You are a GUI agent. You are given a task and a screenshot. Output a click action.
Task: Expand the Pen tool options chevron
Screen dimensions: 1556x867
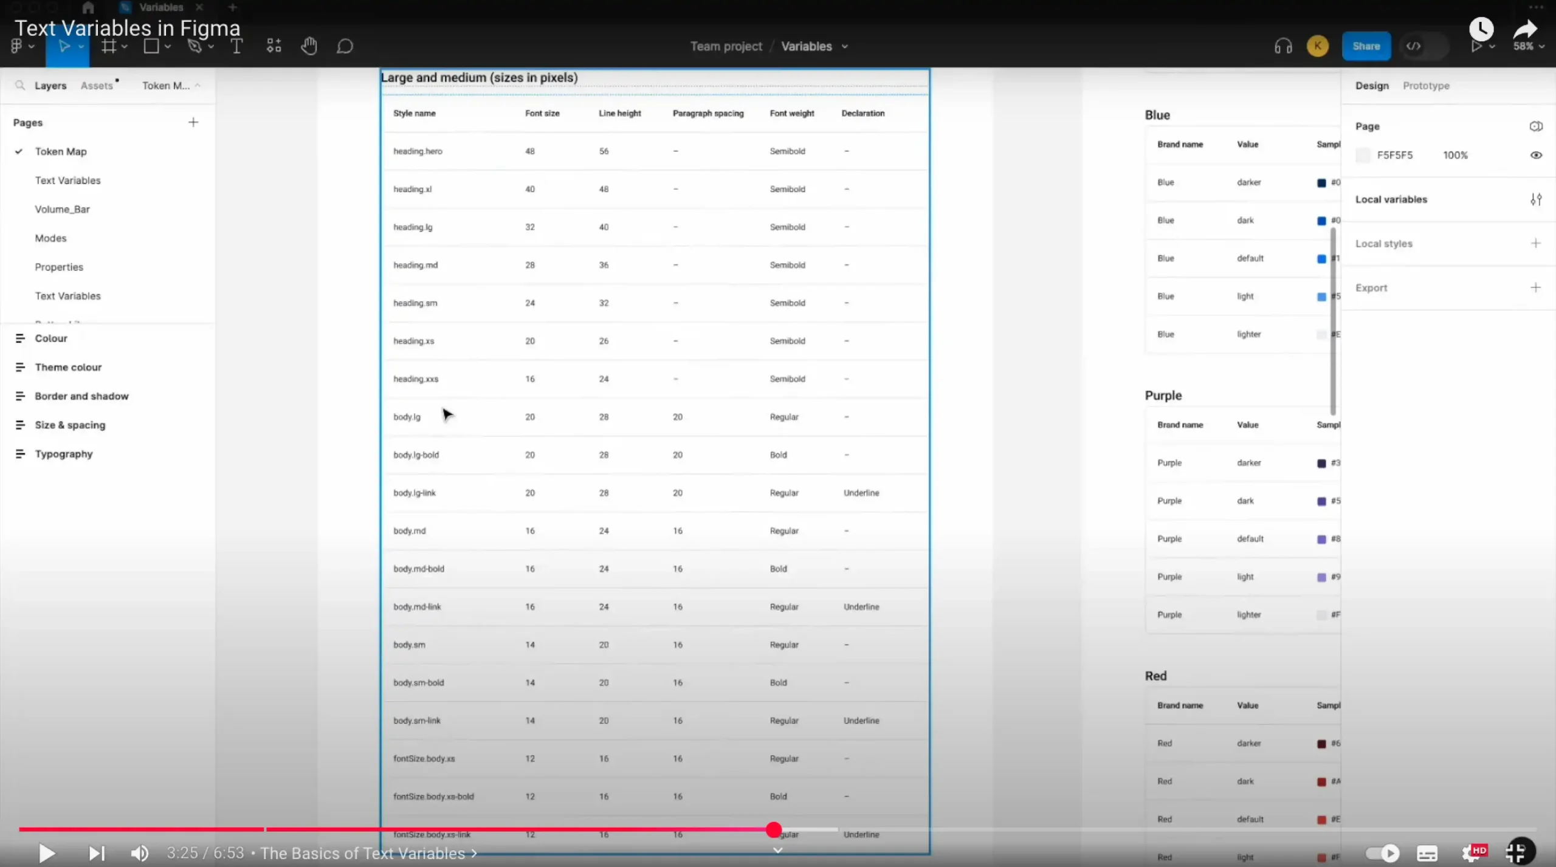pyautogui.click(x=211, y=47)
